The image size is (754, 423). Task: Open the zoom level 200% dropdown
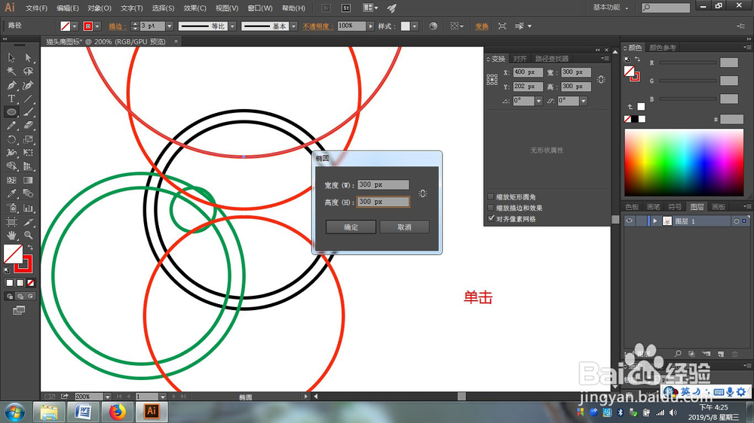(108, 397)
